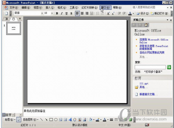
Task: Open the font name dropdown showing 宋体
Action: 42,13
